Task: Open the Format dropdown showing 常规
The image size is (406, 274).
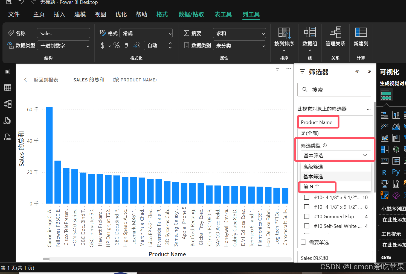Action: tap(146, 33)
